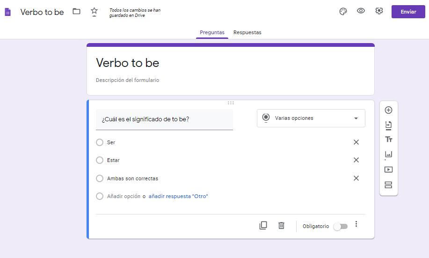Open form settings gear

(x=379, y=11)
